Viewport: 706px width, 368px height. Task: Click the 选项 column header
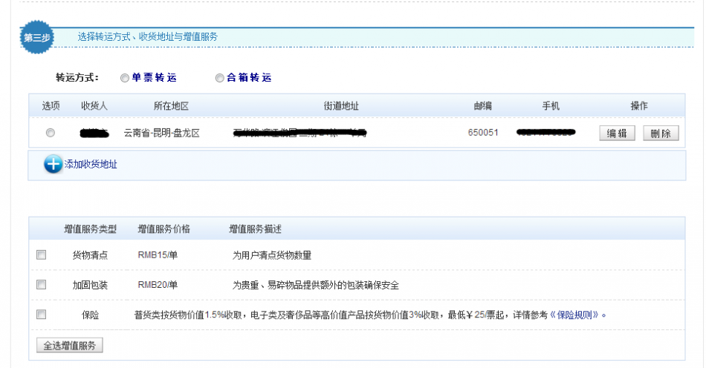pos(51,105)
